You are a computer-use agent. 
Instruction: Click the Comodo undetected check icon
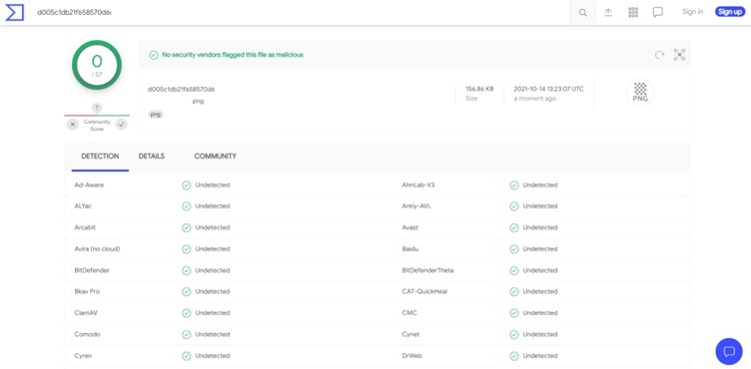(x=187, y=334)
